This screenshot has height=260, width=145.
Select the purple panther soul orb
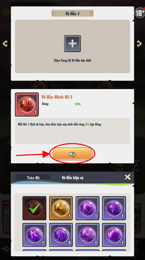(x=114, y=208)
